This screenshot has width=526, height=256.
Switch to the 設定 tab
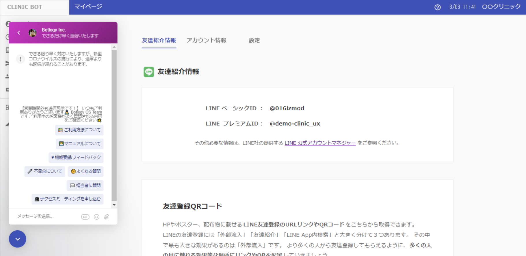tap(254, 40)
